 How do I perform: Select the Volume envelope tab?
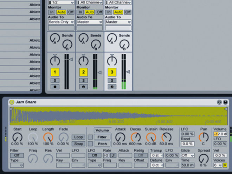pyautogui.click(x=102, y=130)
